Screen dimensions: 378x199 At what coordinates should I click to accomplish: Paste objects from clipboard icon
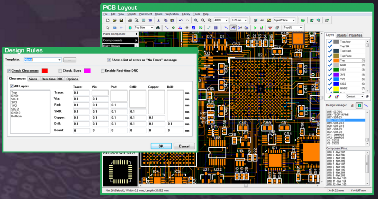coord(172,20)
